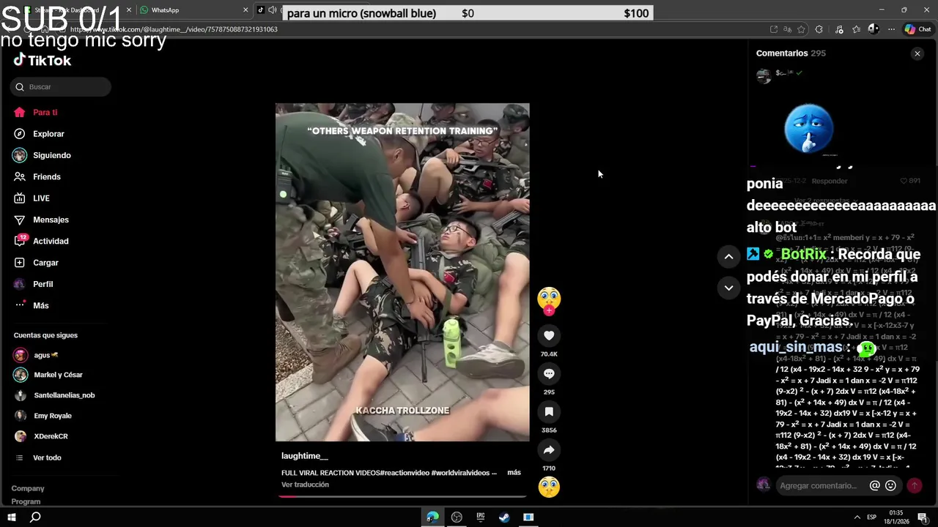Close the WhatsApp tab
Viewport: 938px width, 527px height.
(x=245, y=10)
